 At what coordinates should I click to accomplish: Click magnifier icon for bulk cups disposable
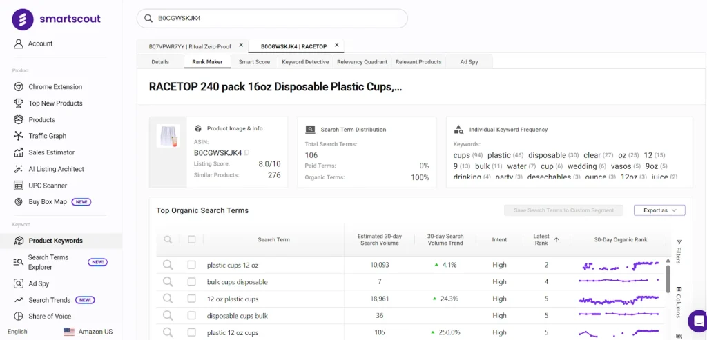pos(168,282)
